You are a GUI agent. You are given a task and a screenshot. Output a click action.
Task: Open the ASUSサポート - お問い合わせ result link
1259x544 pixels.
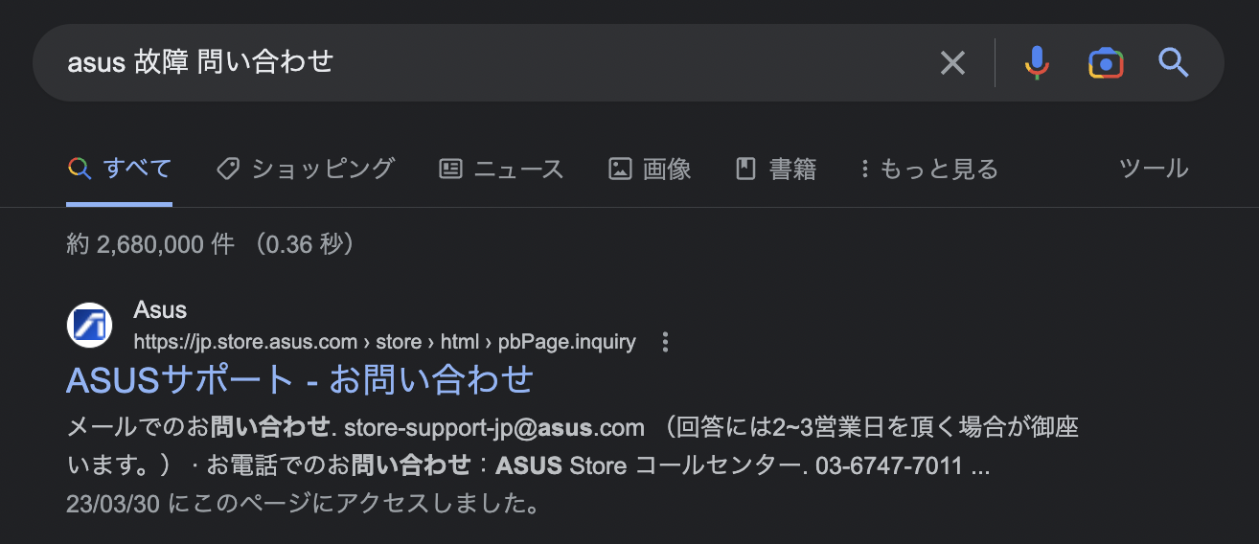point(300,380)
